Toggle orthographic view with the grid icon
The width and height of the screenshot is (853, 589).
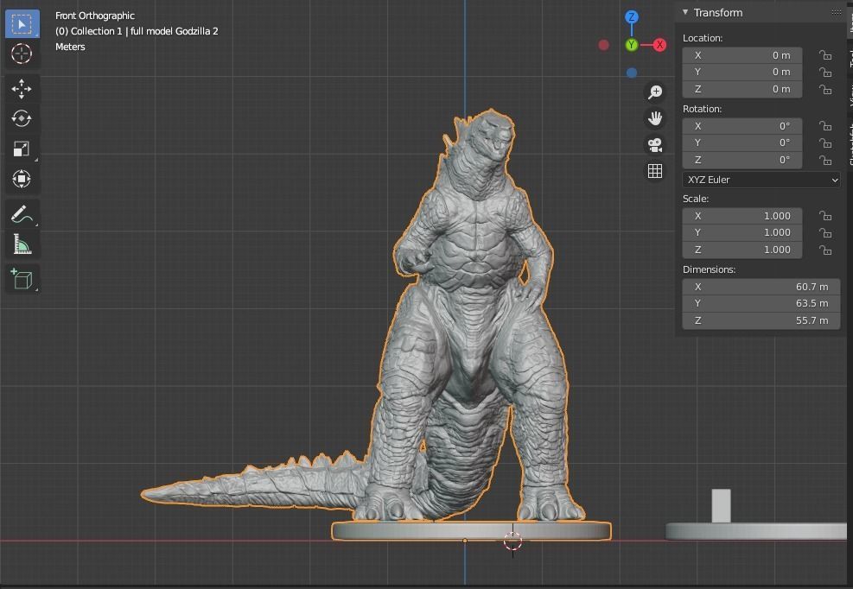click(655, 170)
